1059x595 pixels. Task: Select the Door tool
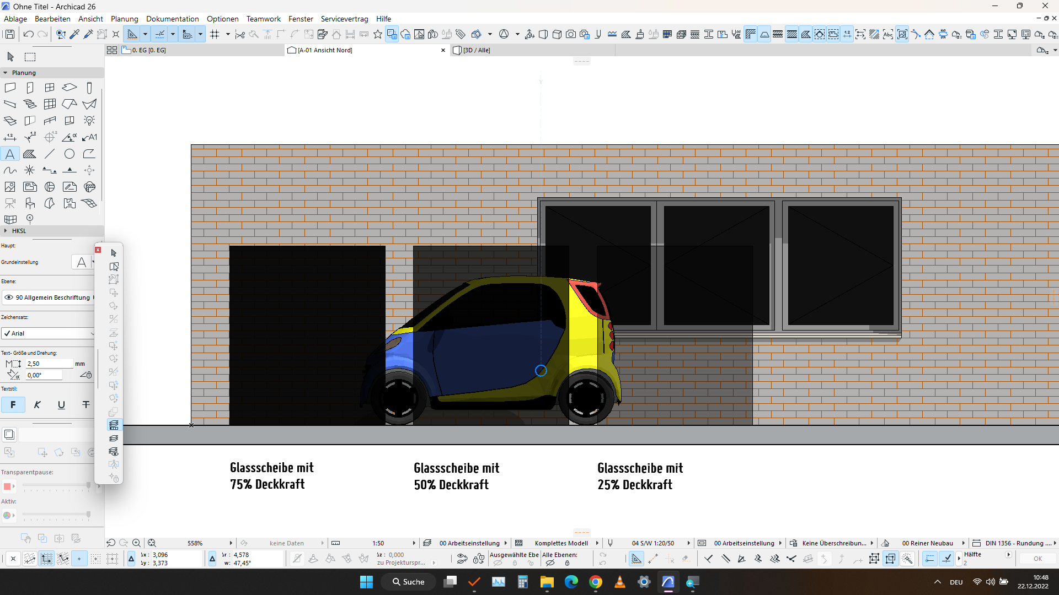tap(30, 88)
